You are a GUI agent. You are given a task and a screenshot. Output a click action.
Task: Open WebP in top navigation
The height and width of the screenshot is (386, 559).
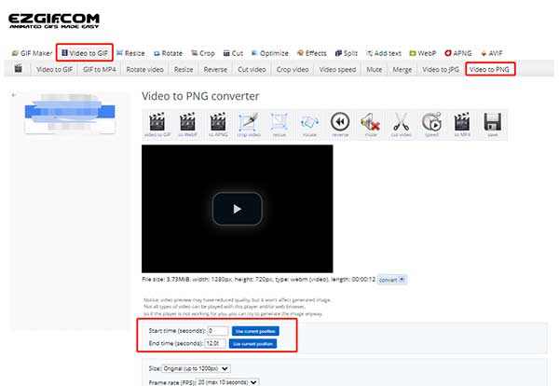click(x=423, y=53)
